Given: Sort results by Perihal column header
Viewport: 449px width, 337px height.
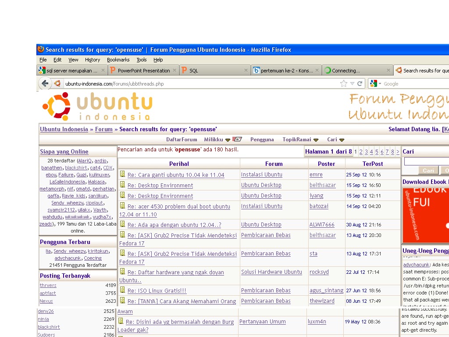Looking at the screenshot, I should (179, 164).
